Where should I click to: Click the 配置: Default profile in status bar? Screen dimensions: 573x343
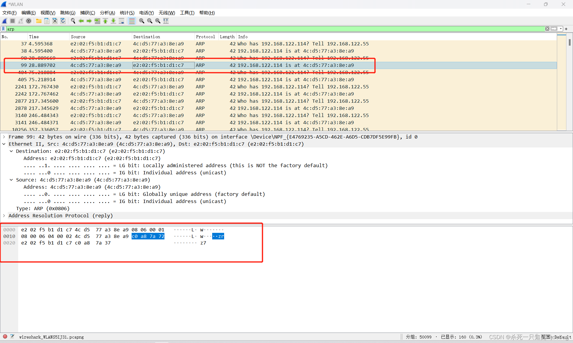click(x=556, y=337)
